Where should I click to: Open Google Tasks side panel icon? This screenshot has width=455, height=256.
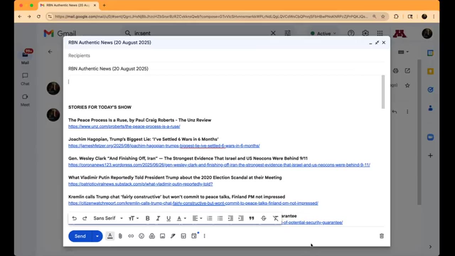pos(430,90)
